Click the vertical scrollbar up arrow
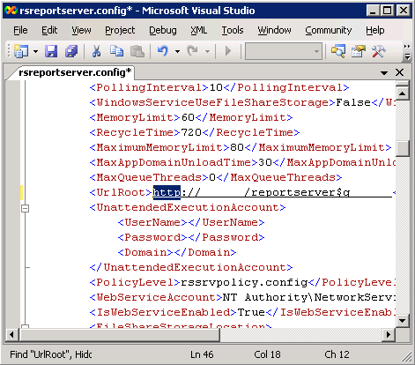The width and height of the screenshot is (415, 365). (402, 93)
